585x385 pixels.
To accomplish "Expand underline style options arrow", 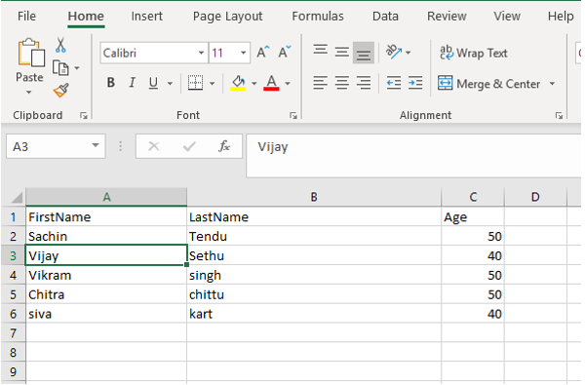I will pyautogui.click(x=170, y=83).
